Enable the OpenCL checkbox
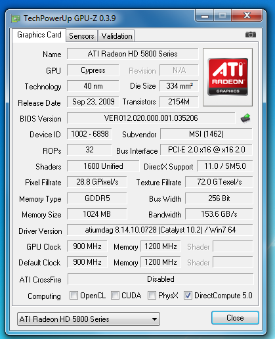 (x=74, y=296)
